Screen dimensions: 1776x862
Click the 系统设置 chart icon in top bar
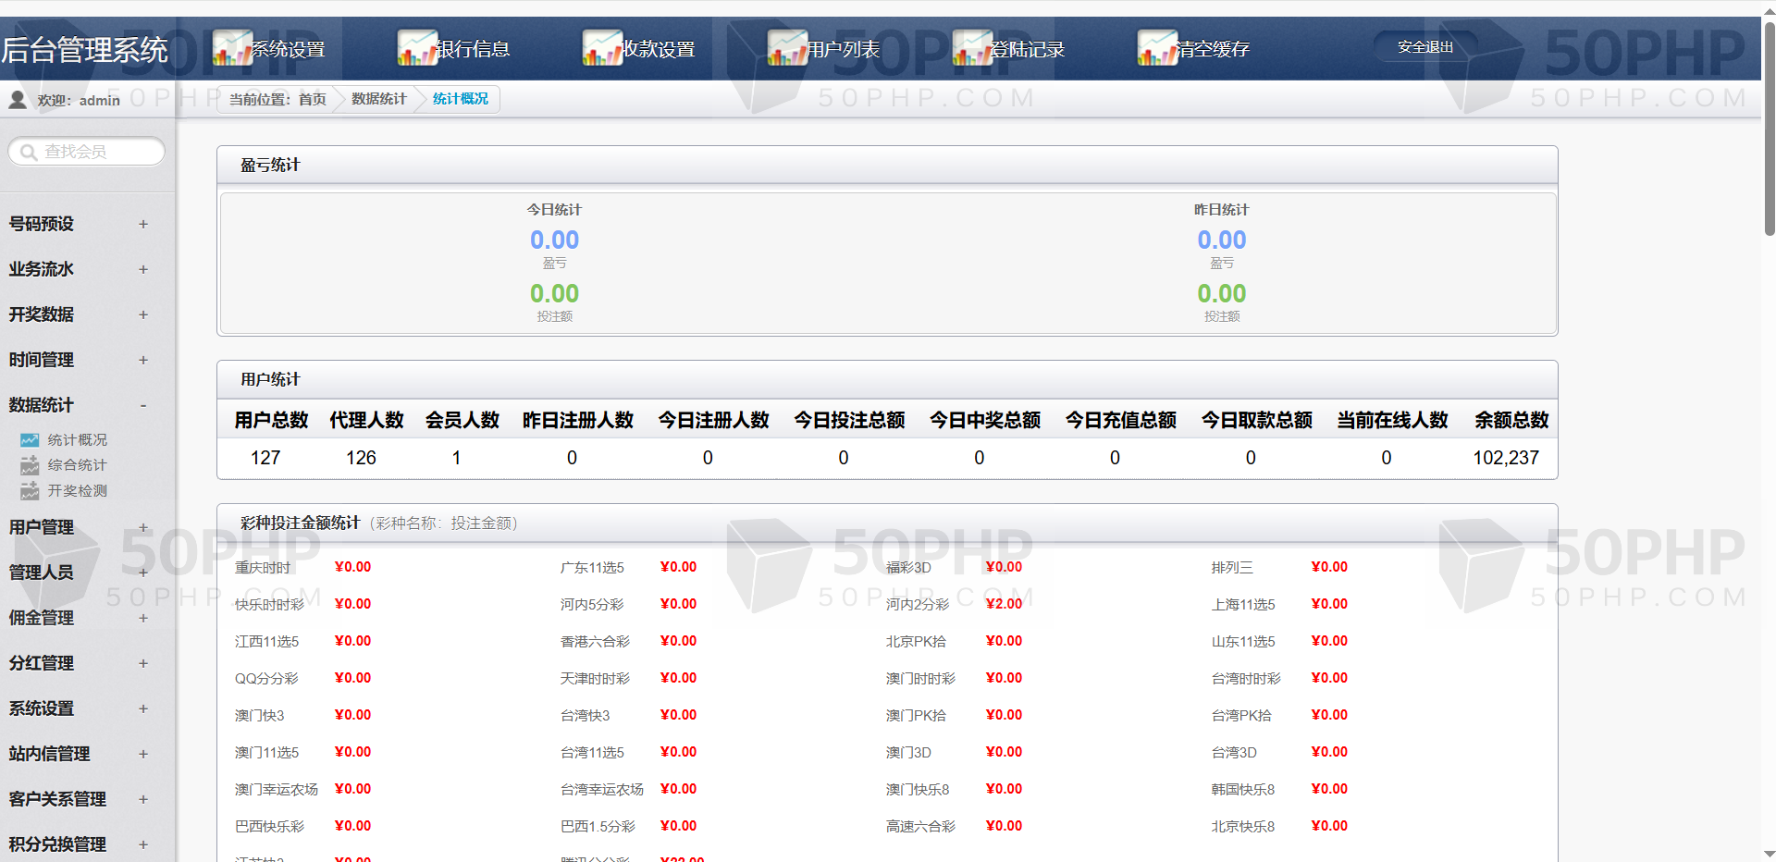click(x=232, y=48)
